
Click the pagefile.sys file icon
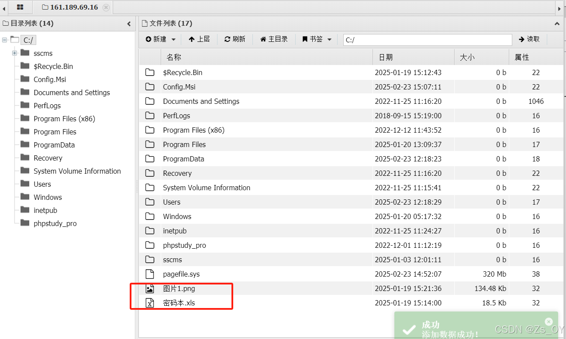point(150,274)
